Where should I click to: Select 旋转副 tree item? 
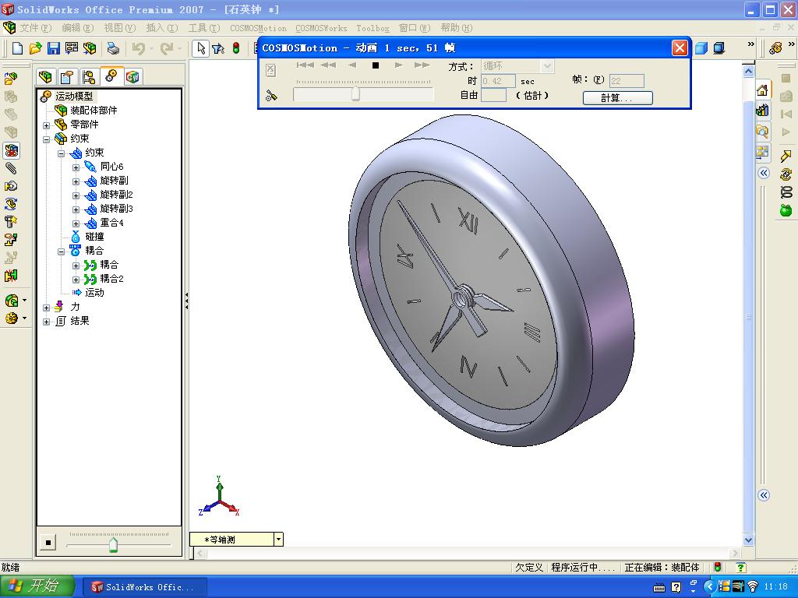[x=114, y=181]
